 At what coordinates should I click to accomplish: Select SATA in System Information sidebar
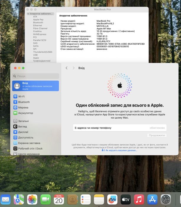(36, 46)
